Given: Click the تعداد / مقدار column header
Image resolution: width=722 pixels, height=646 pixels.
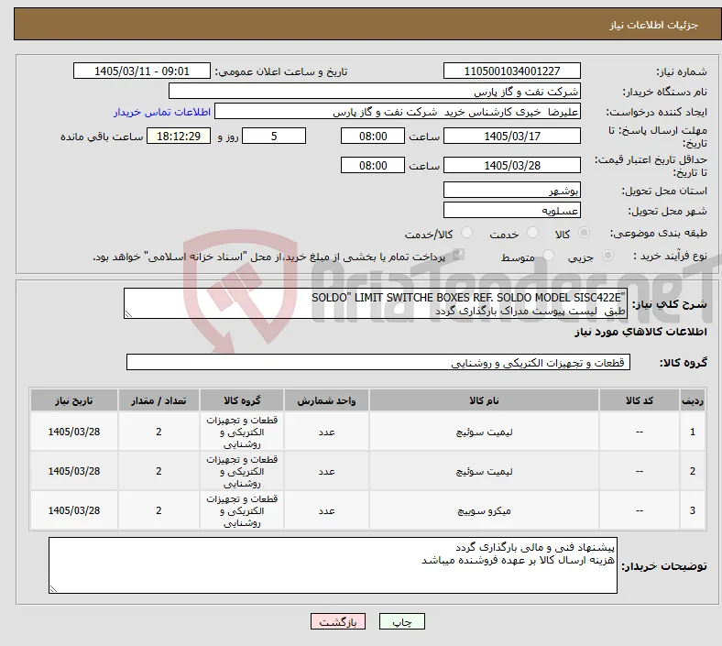Looking at the screenshot, I should click(x=159, y=400).
